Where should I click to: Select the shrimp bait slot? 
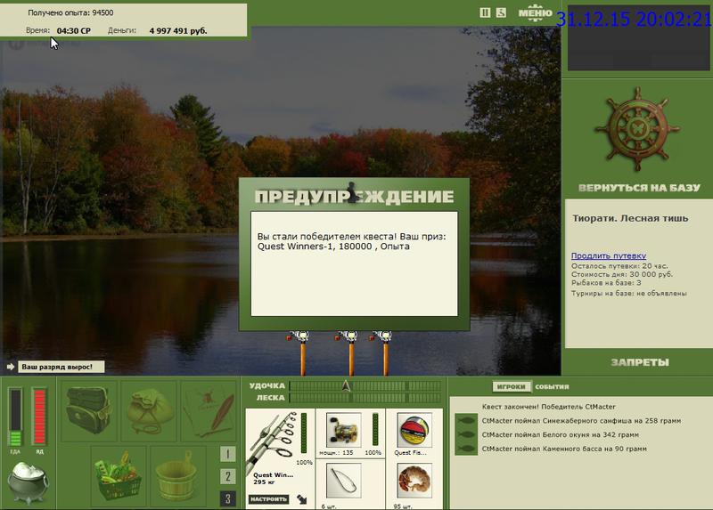pyautogui.click(x=414, y=481)
